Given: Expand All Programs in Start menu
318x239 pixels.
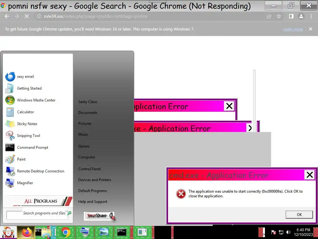Looking at the screenshot, I should click(39, 201).
